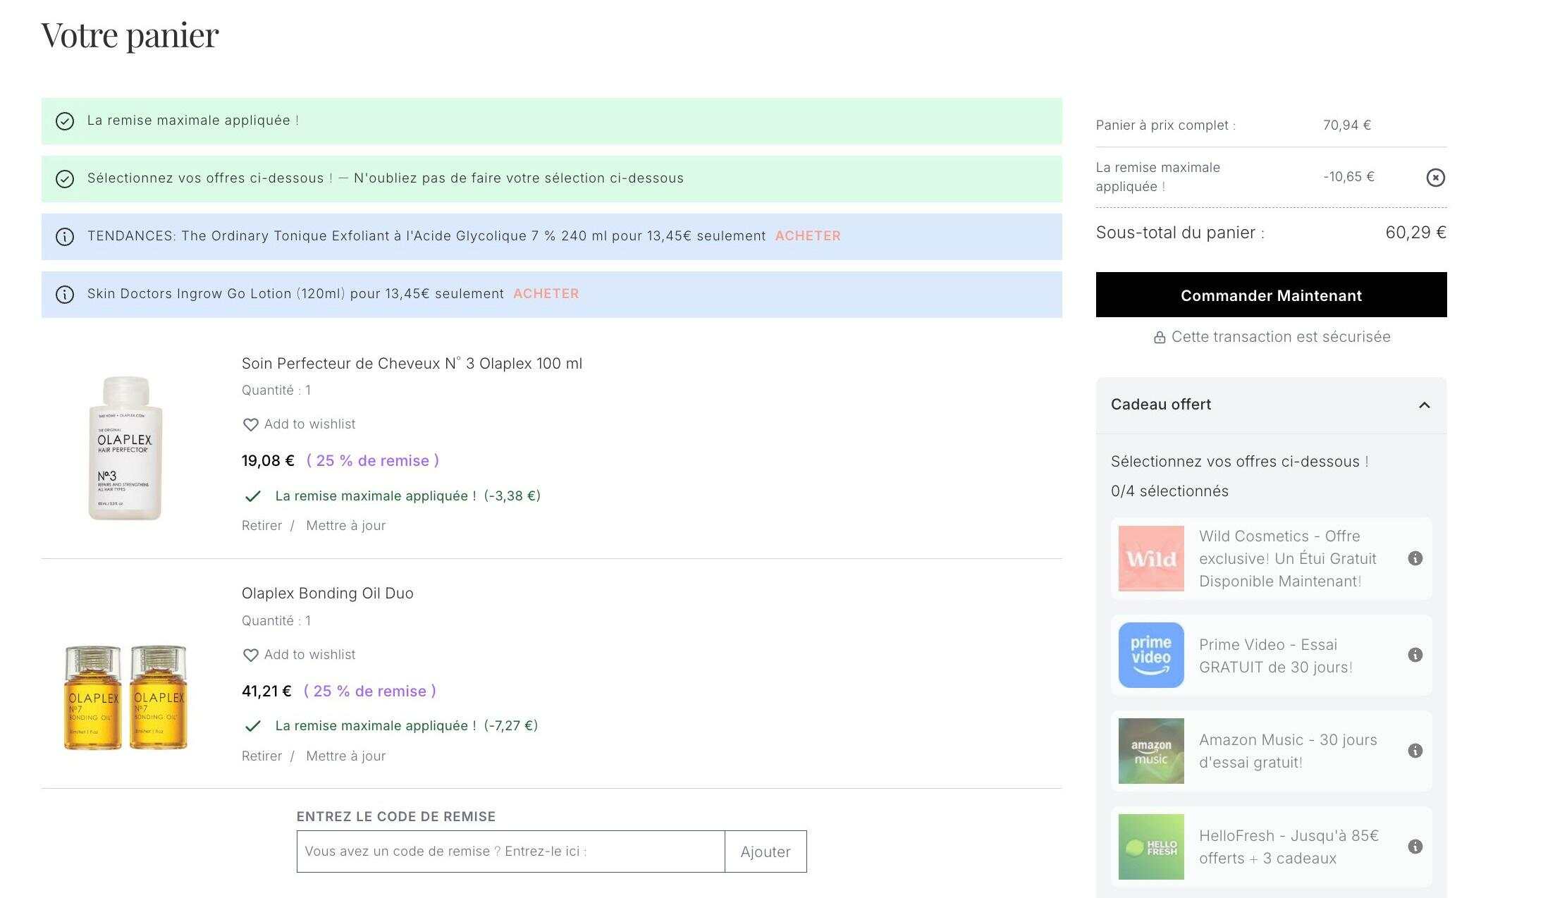Click info icon in Skin Doctors banner
Screen dimensions: 1555x898
click(65, 295)
